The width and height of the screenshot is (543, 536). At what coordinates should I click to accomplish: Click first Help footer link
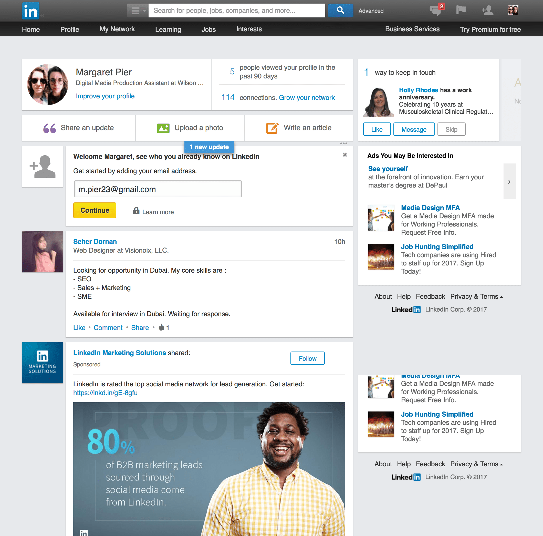(404, 296)
